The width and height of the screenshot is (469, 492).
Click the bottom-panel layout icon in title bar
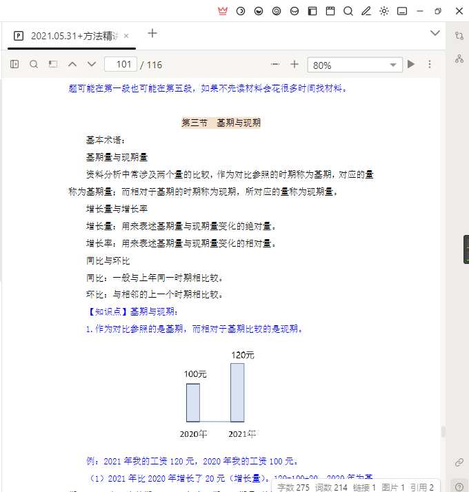402,11
